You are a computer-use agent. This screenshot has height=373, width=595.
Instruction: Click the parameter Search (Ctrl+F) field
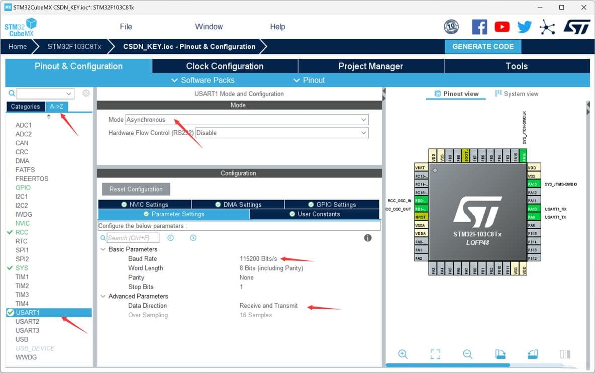[133, 238]
